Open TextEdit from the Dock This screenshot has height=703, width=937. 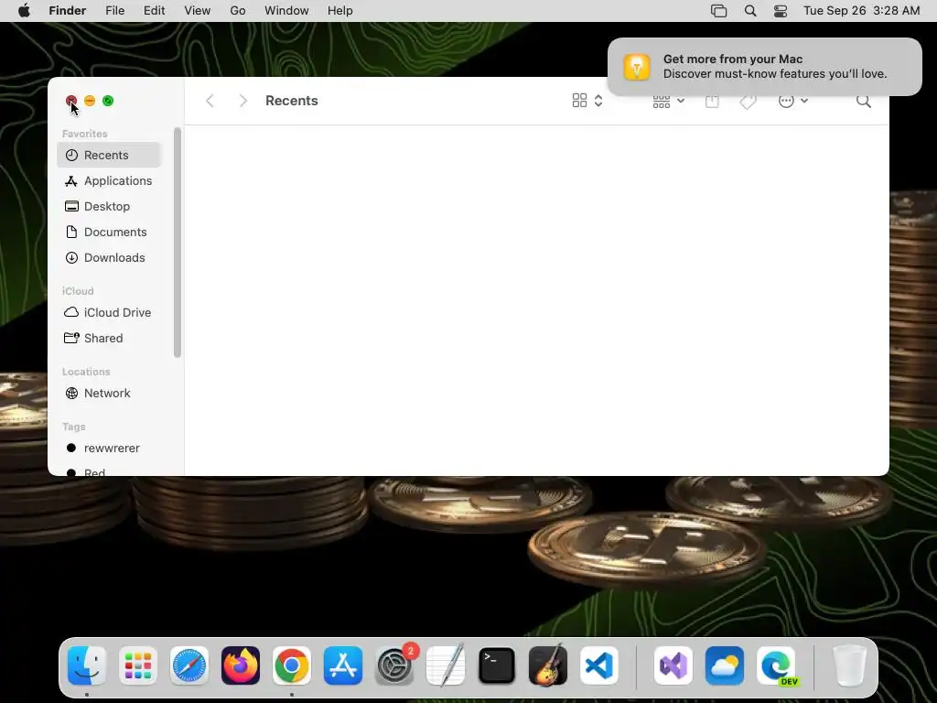446,665
